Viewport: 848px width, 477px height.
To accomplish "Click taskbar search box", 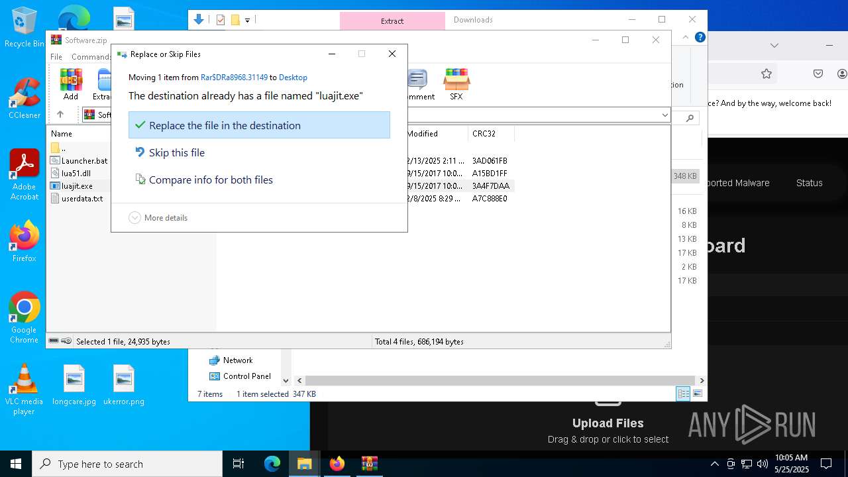I will [127, 464].
